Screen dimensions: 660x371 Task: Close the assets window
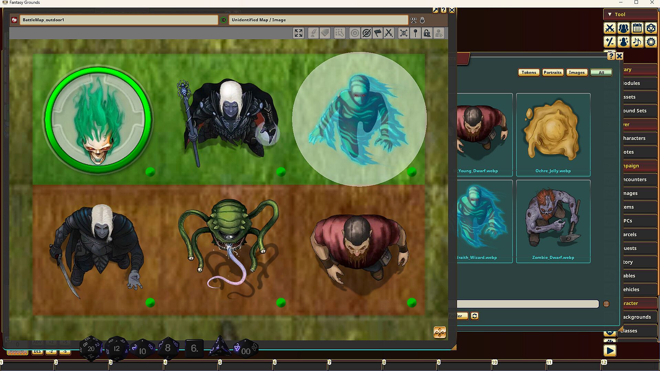(619, 56)
